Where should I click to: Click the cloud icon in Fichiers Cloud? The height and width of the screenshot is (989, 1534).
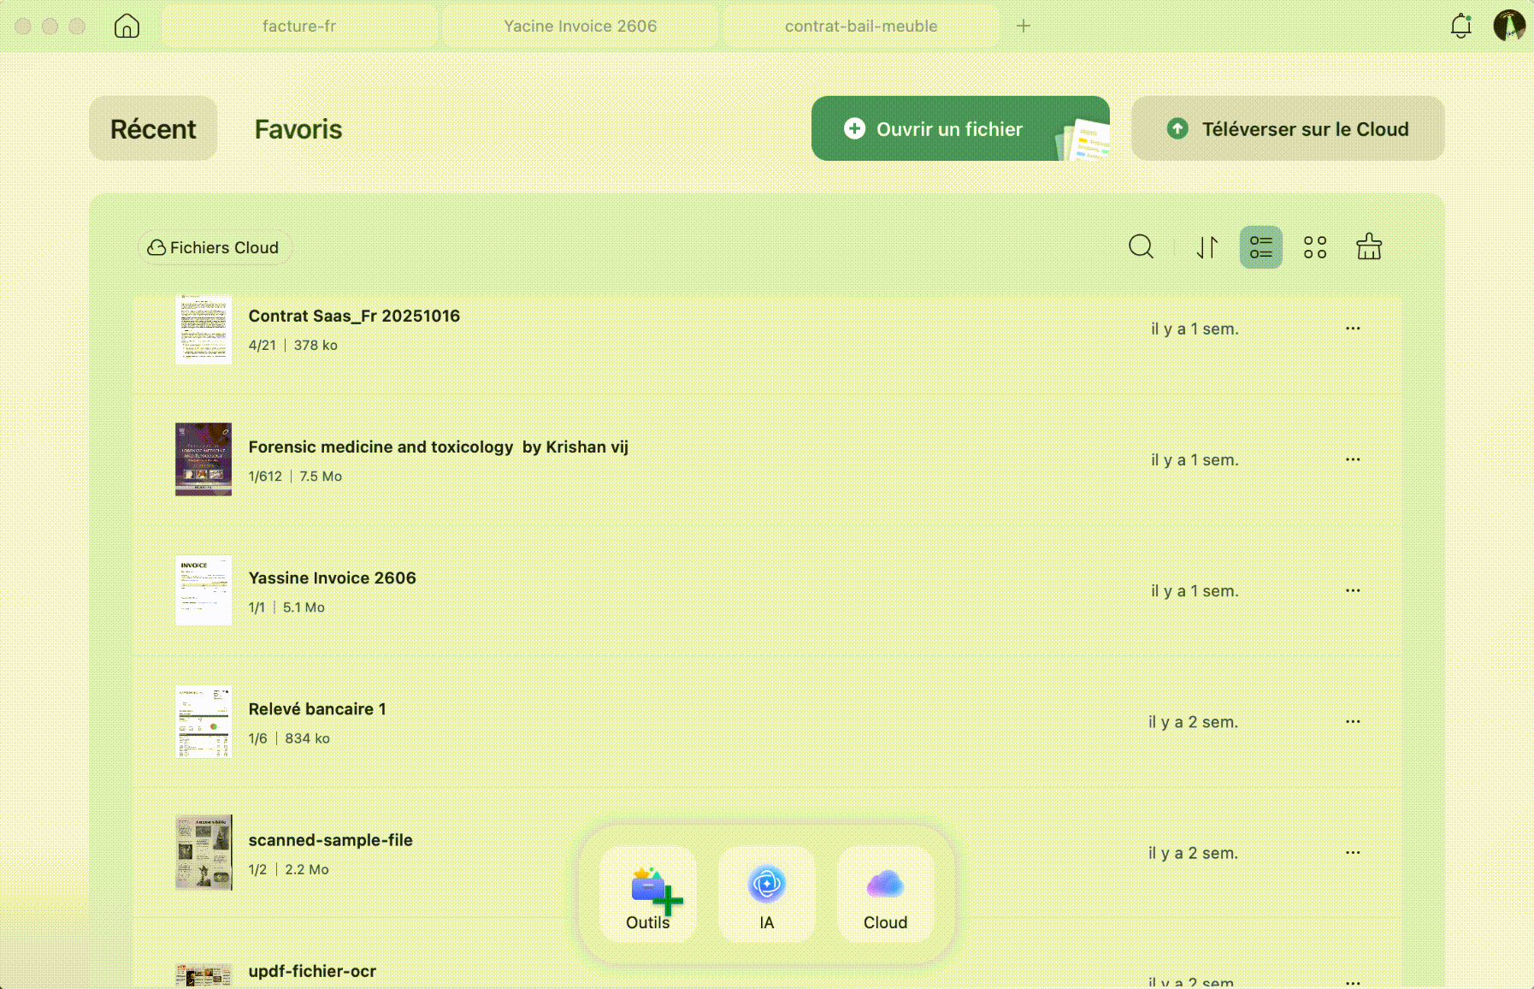(156, 247)
